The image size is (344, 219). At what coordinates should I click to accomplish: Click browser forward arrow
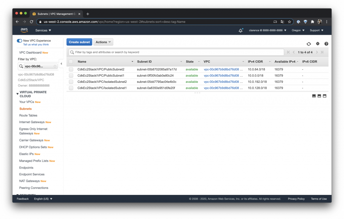[24, 22]
